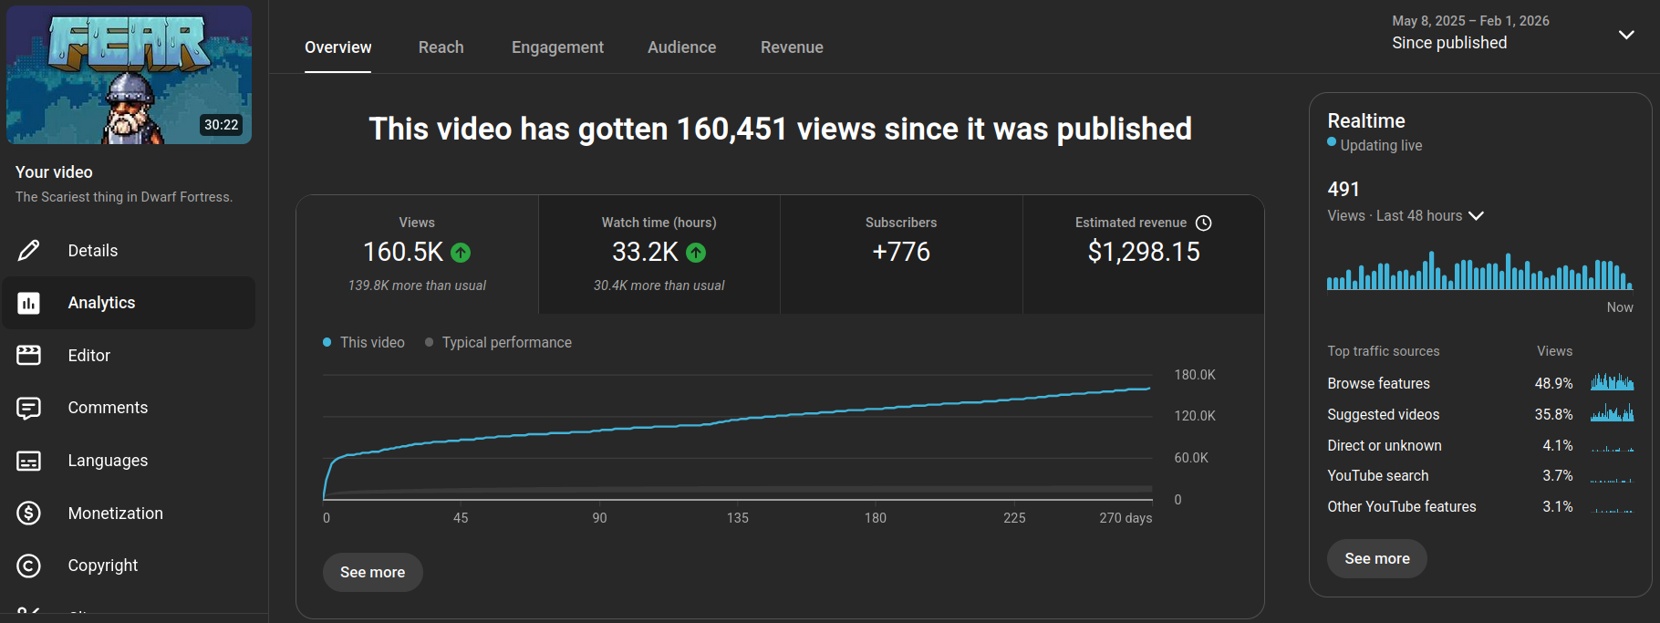Click See more in the Realtime panel
Viewport: 1660px width, 623px height.
coord(1376,558)
